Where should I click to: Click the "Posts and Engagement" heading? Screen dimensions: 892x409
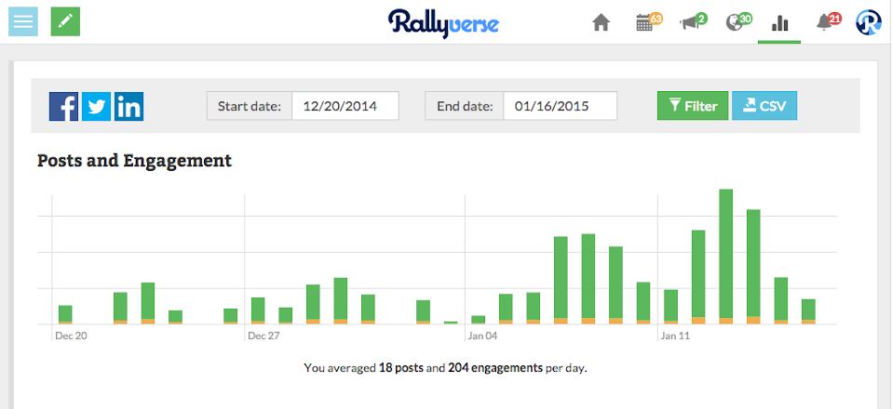134,161
